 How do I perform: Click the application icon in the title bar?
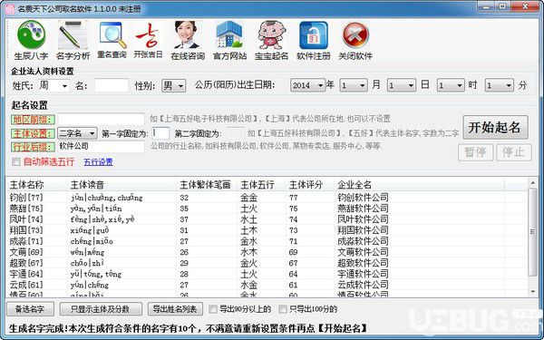pyautogui.click(x=10, y=9)
